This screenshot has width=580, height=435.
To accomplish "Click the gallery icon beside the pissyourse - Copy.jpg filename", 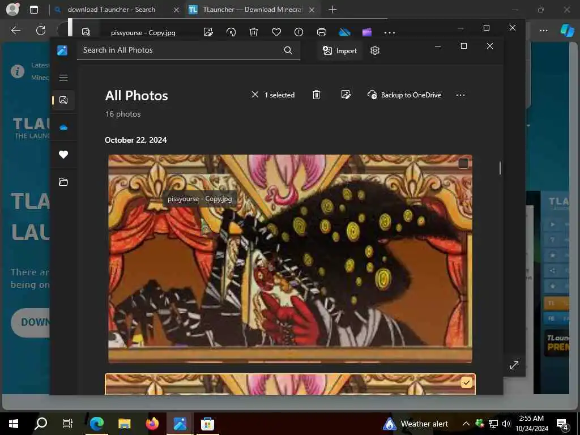I will click(86, 32).
